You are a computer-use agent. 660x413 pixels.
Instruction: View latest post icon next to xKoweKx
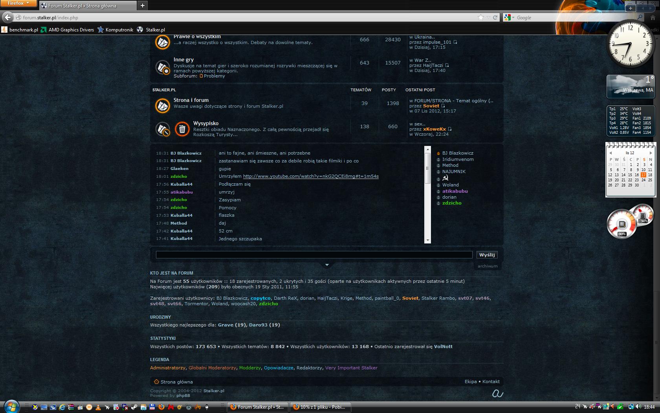click(450, 129)
